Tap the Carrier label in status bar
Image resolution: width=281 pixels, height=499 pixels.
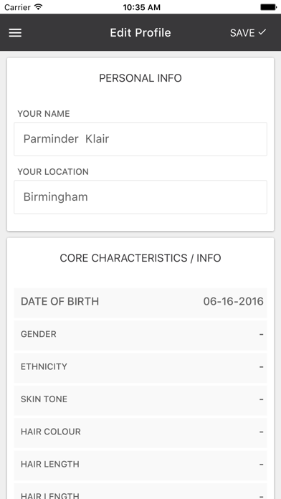[x=18, y=7]
